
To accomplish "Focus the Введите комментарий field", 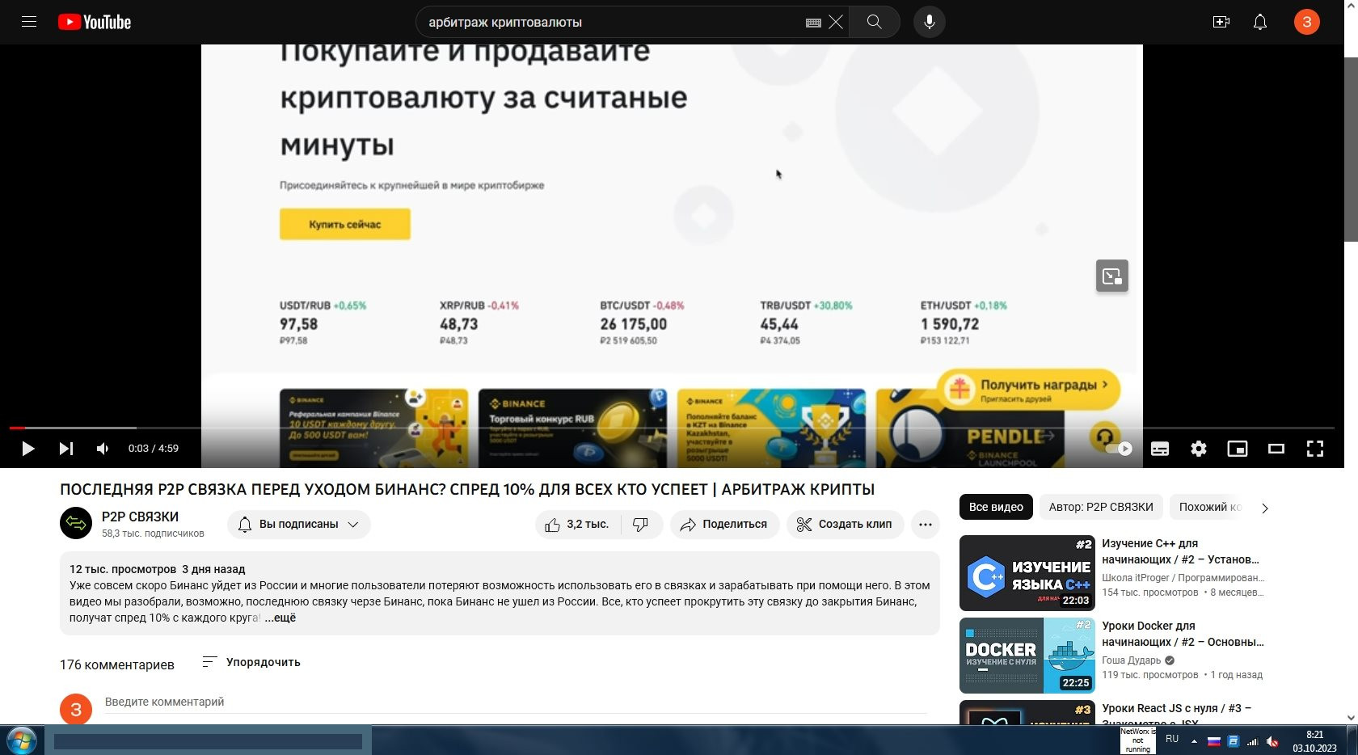I will click(x=516, y=702).
